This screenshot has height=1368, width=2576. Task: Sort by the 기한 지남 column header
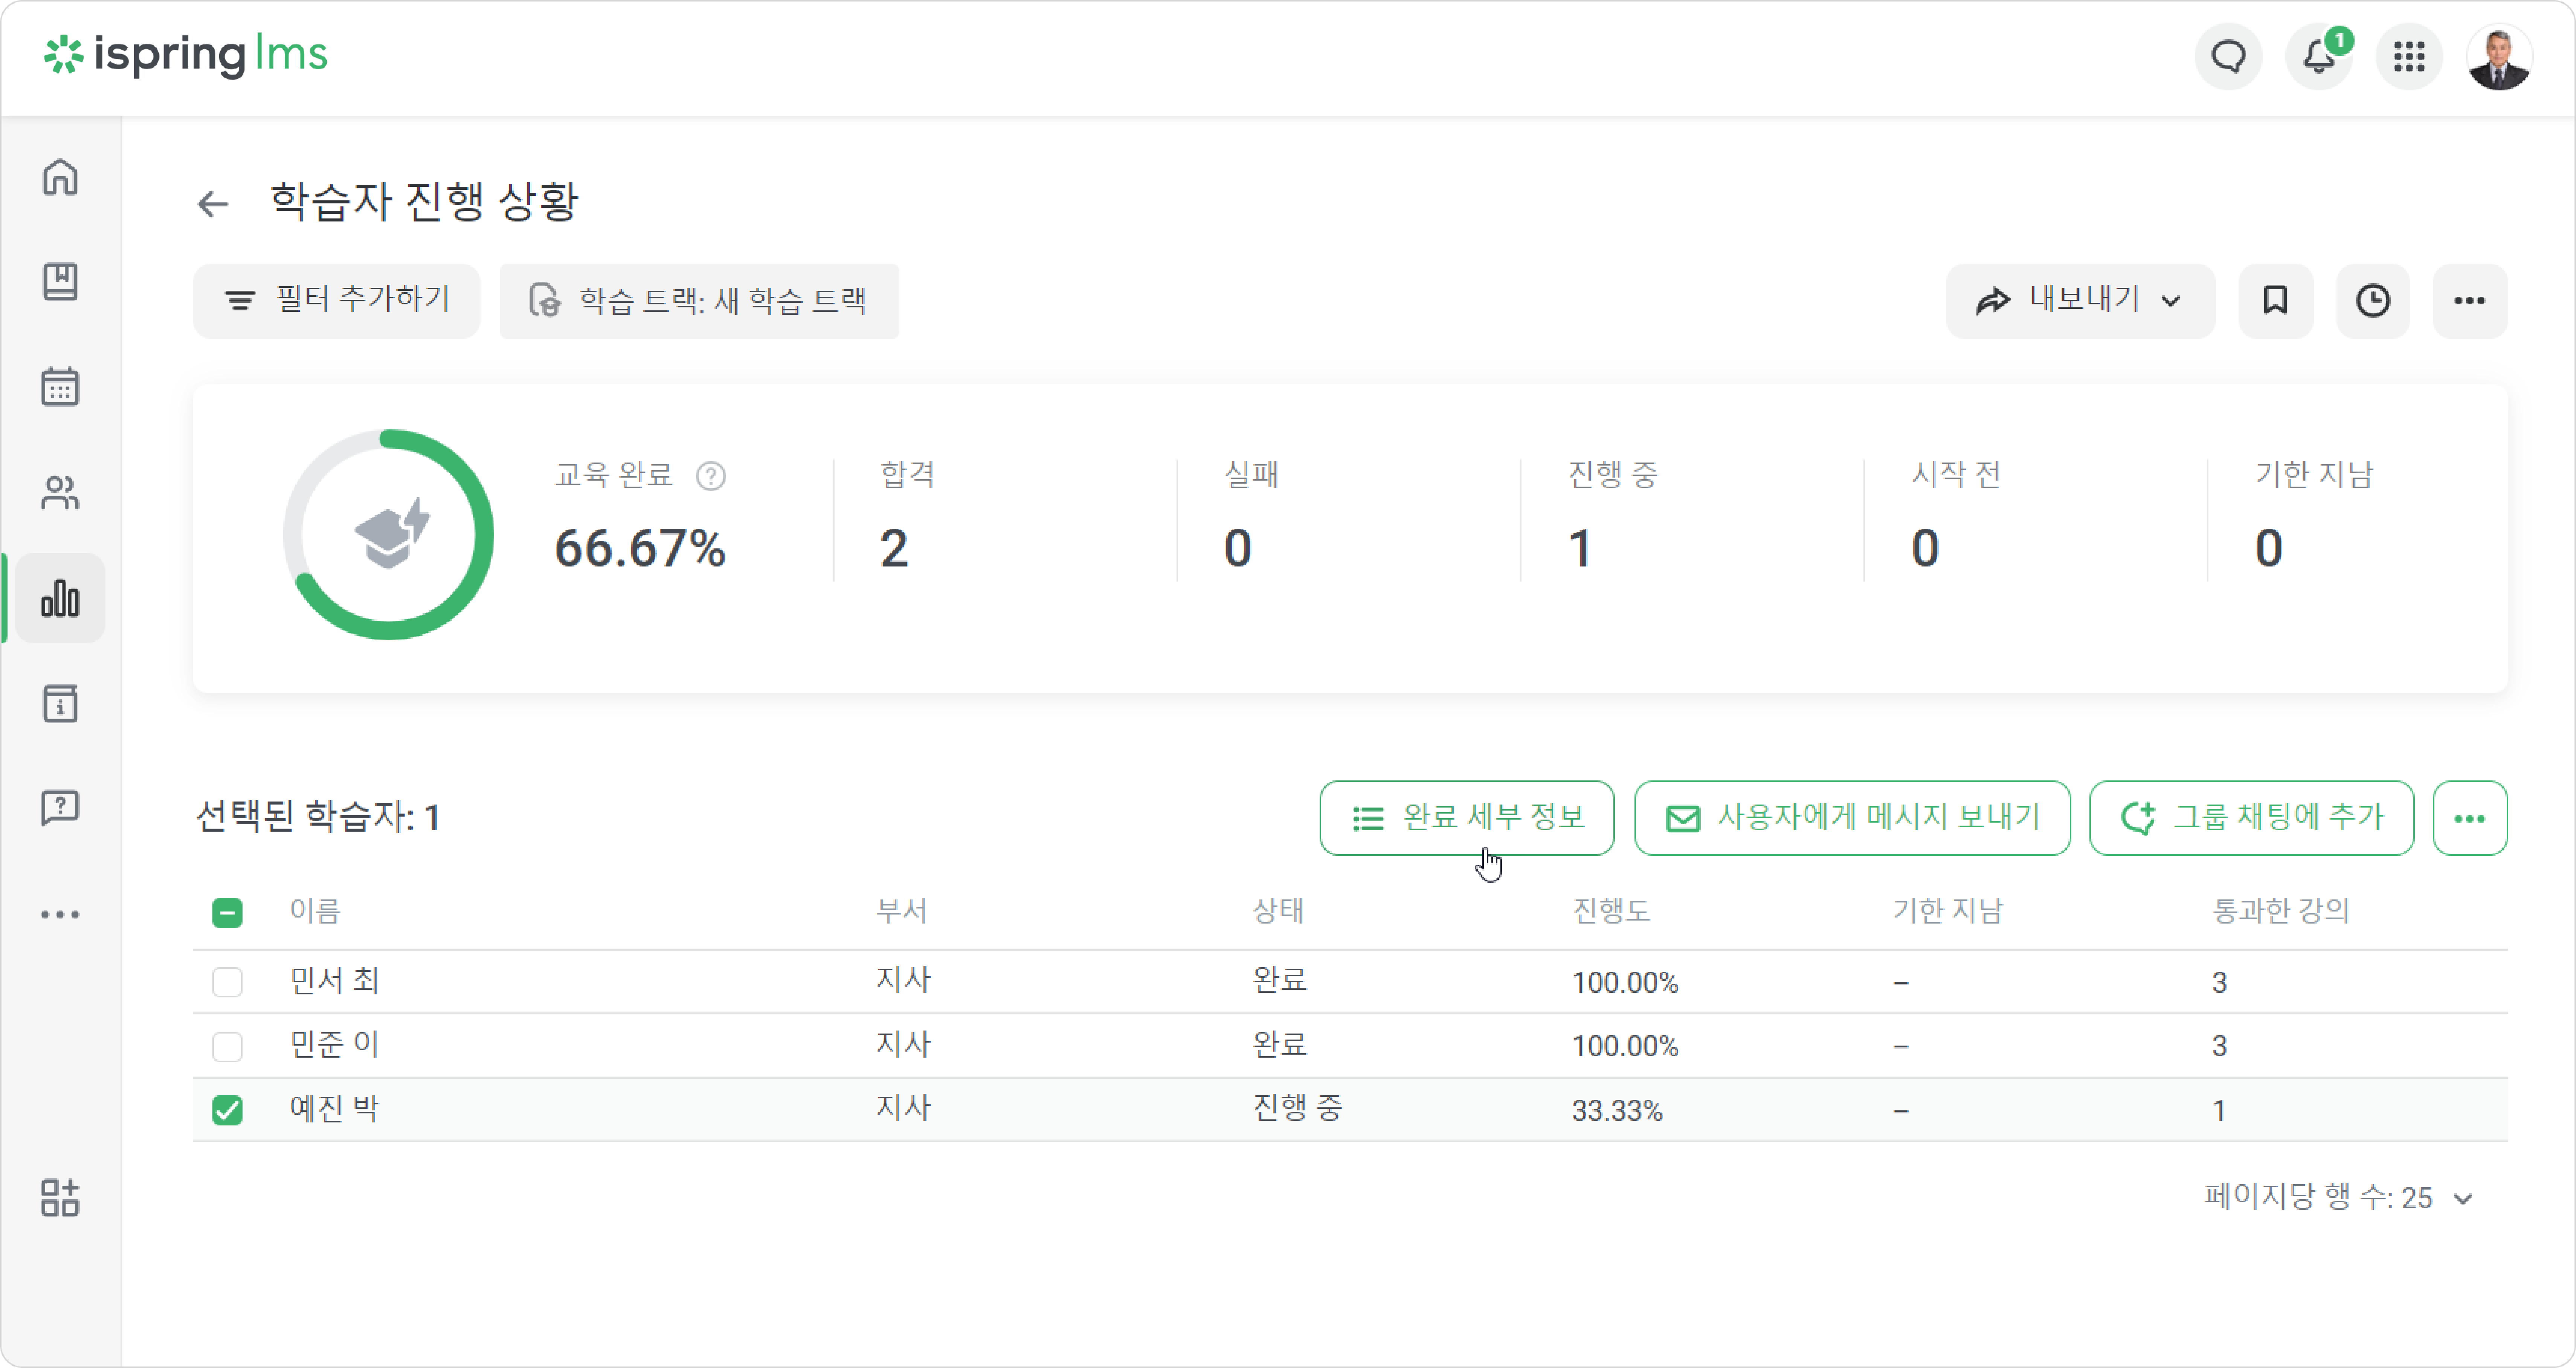point(1947,911)
